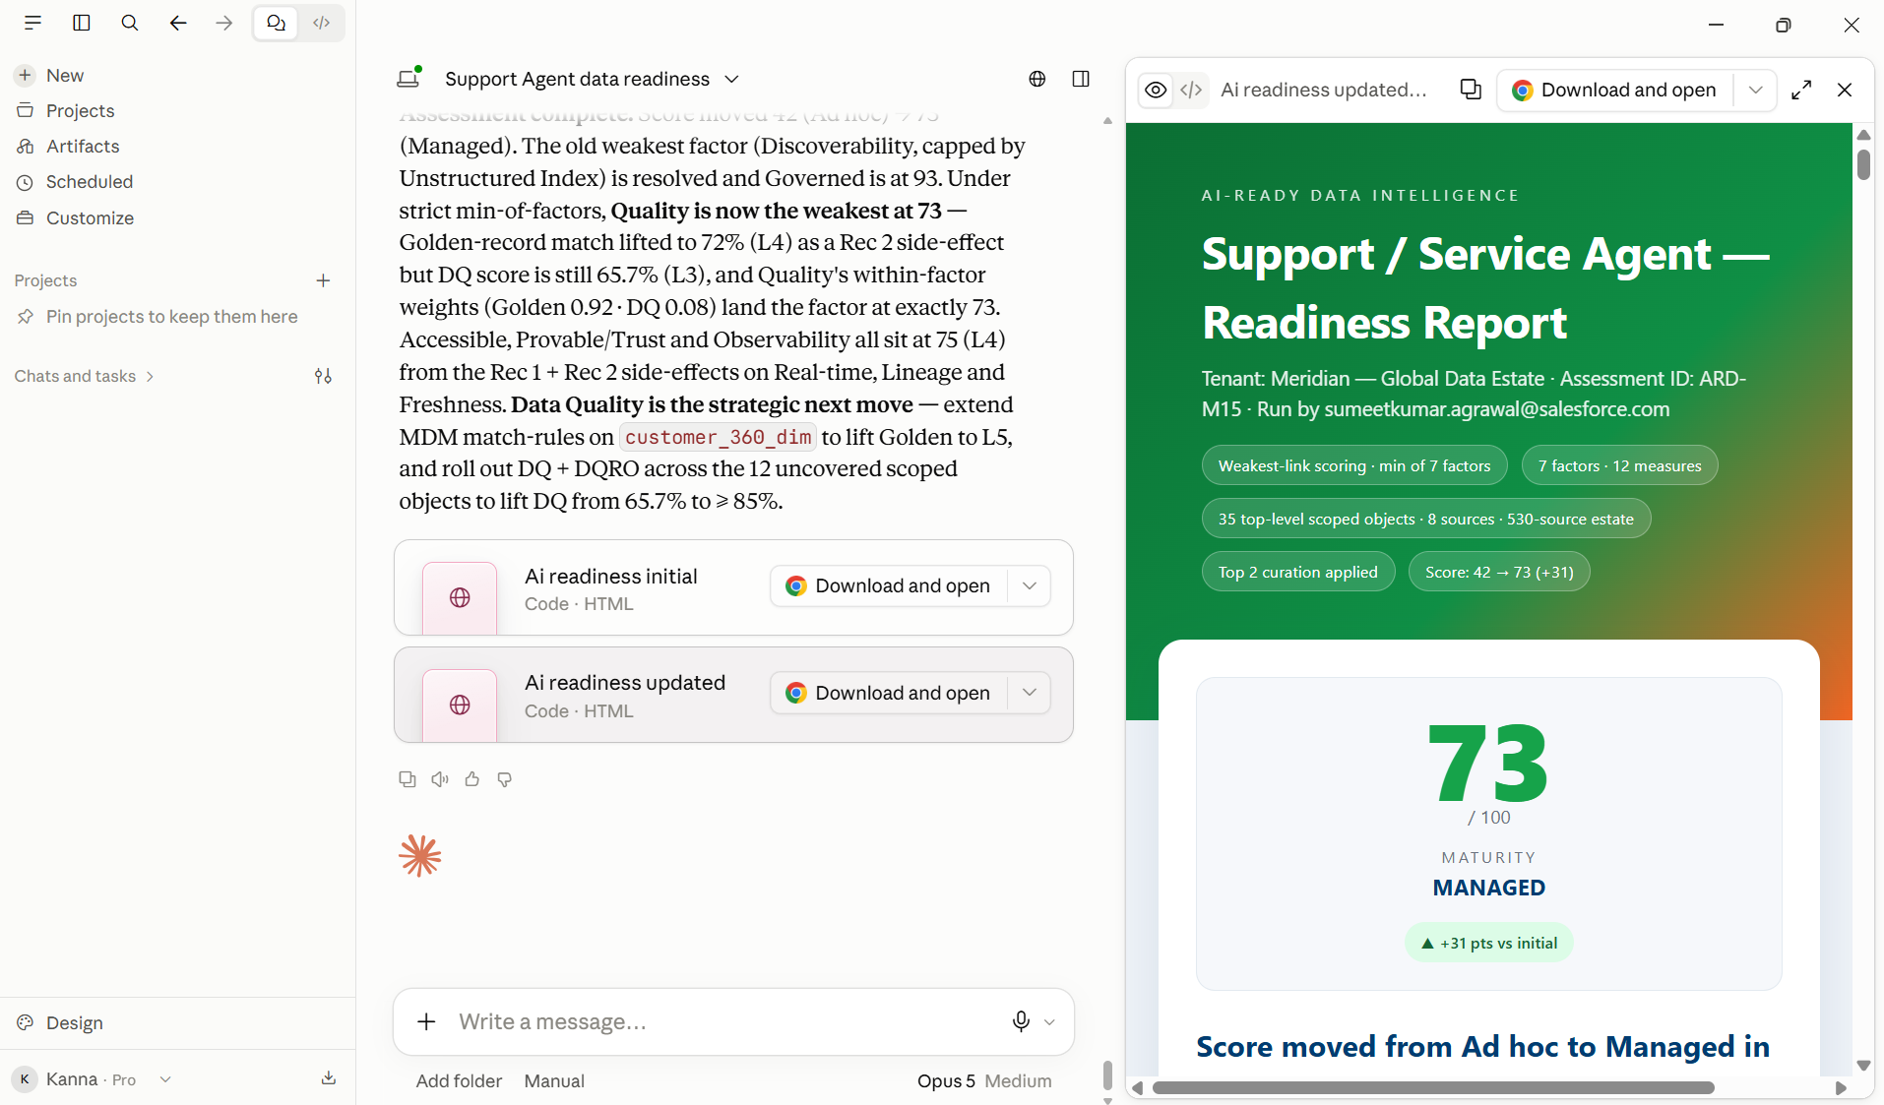Expand Chats and tasks list

85,376
